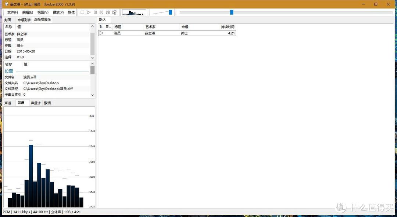Sort playlist by 专辑 column header
Screen dimensions: 397x217
click(x=199, y=27)
